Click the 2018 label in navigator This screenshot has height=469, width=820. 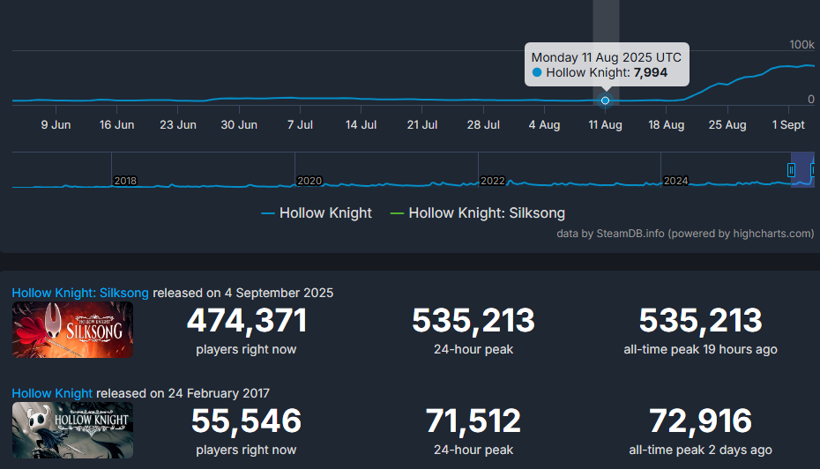(x=125, y=181)
